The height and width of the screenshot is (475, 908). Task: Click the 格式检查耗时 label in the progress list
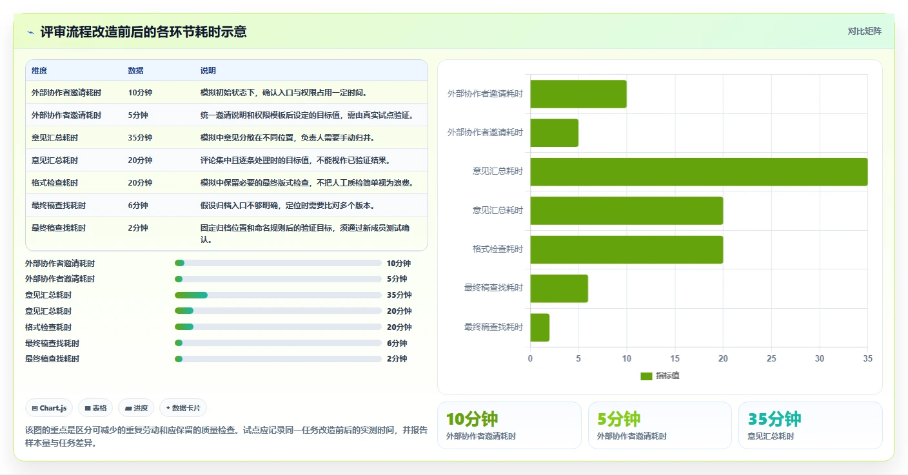48,327
